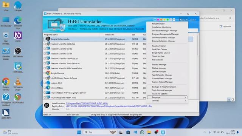Check the Freedom Scientific Ocr 32 checkbox
Image resolution: width=242 pixels, height=136 pixels.
(x=45, y=49)
